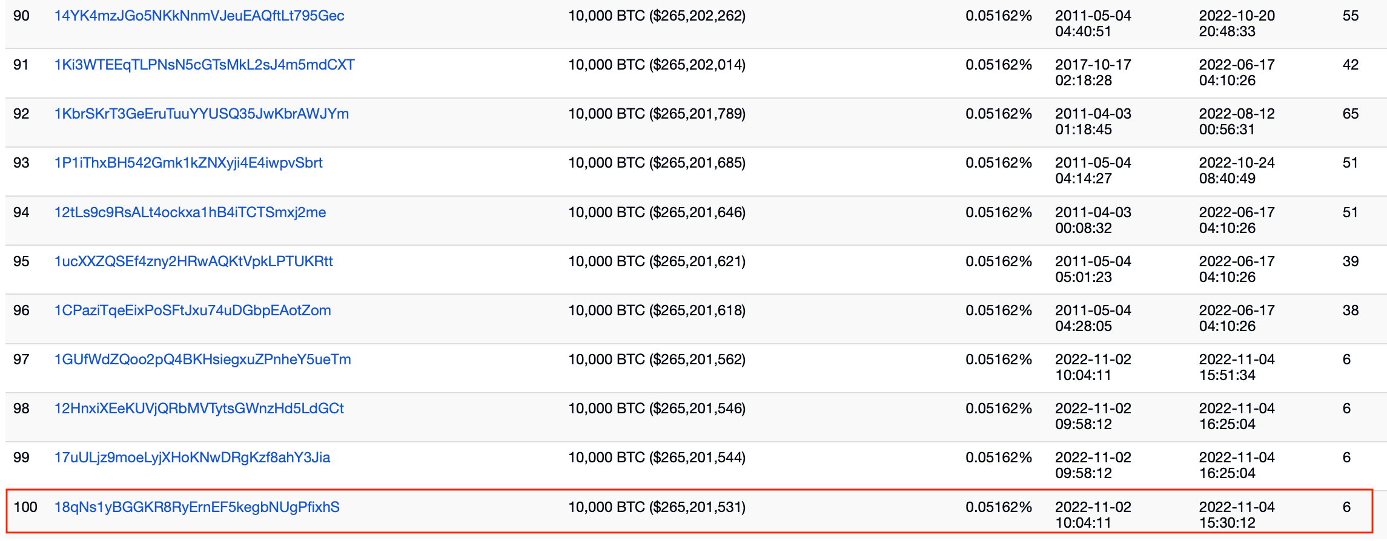This screenshot has width=1387, height=541.
Task: Open address 14YK4mzJGo5NKkNnmVJeuEAQftLt795Gec
Action: point(199,16)
